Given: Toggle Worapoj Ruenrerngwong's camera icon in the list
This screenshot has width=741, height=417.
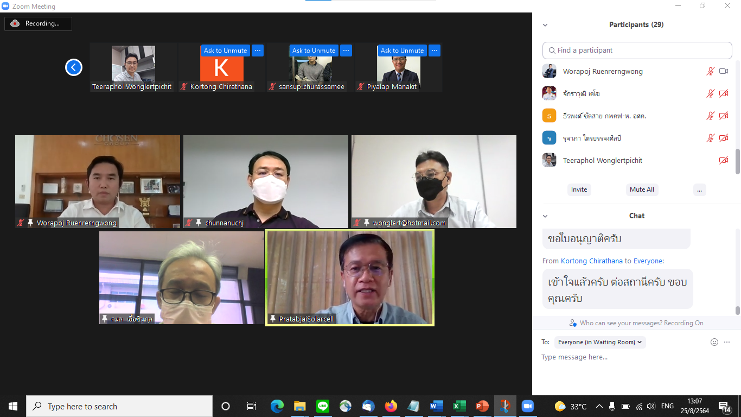Looking at the screenshot, I should (x=724, y=72).
